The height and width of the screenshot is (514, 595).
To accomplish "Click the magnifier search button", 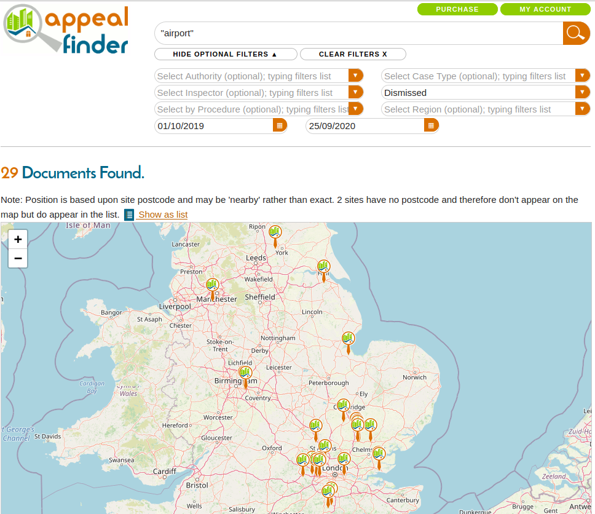I will pos(575,33).
